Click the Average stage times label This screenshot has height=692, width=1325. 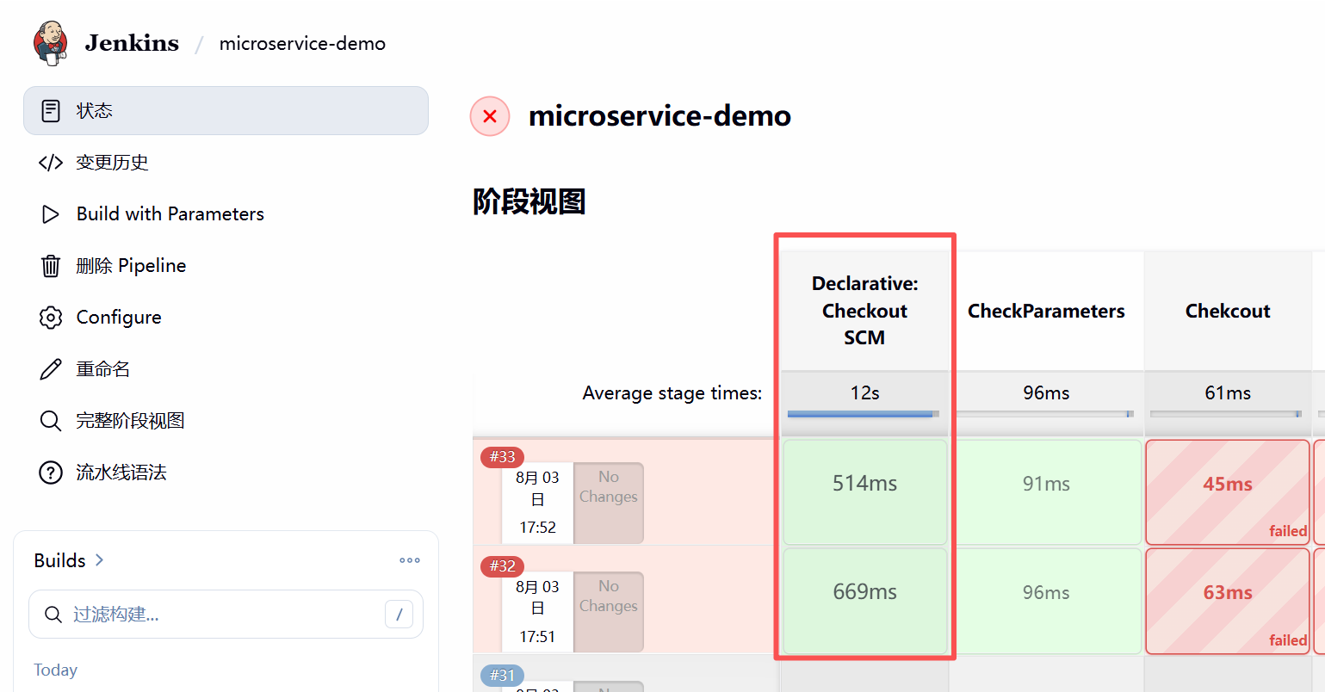point(672,393)
